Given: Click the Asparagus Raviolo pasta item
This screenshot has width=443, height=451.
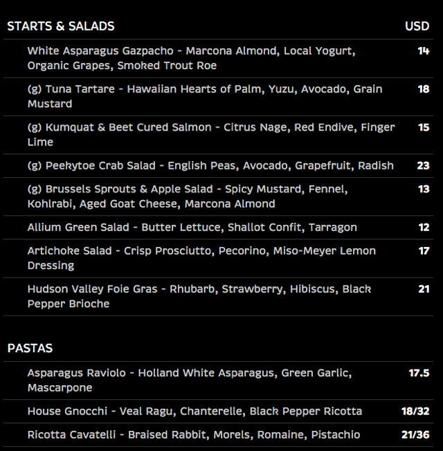Looking at the screenshot, I should point(218,380).
